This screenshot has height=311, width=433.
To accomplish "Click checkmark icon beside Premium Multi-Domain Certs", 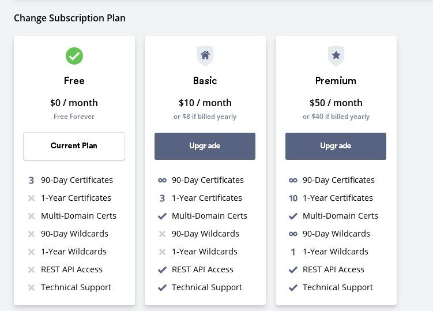I will pyautogui.click(x=293, y=216).
